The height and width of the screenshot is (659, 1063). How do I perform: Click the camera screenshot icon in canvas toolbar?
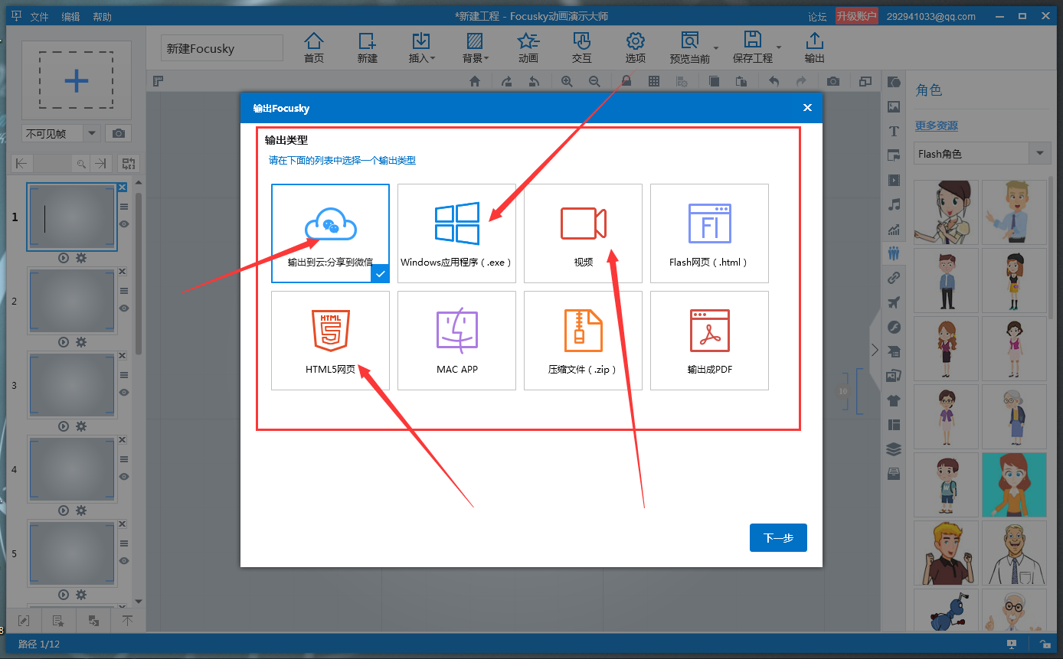point(833,81)
